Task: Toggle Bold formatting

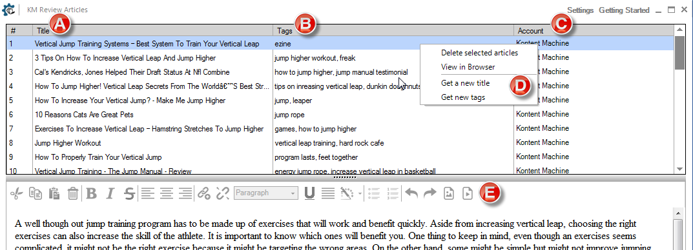Action: coord(92,193)
